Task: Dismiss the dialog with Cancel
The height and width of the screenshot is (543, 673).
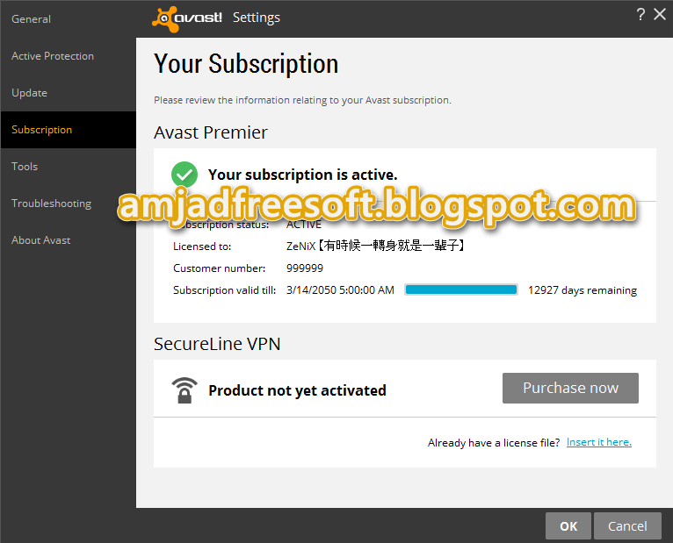Action: click(x=627, y=525)
